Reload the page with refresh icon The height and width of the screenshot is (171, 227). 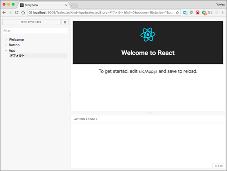[x=17, y=13]
